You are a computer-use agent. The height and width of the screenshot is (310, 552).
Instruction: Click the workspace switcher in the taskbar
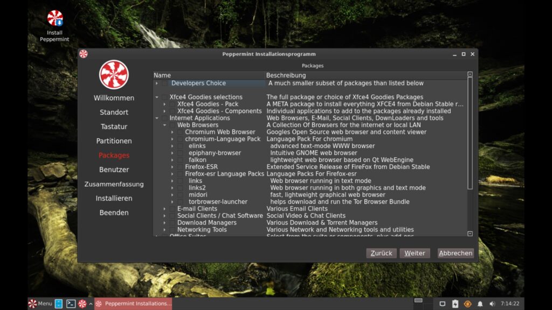[x=418, y=300]
